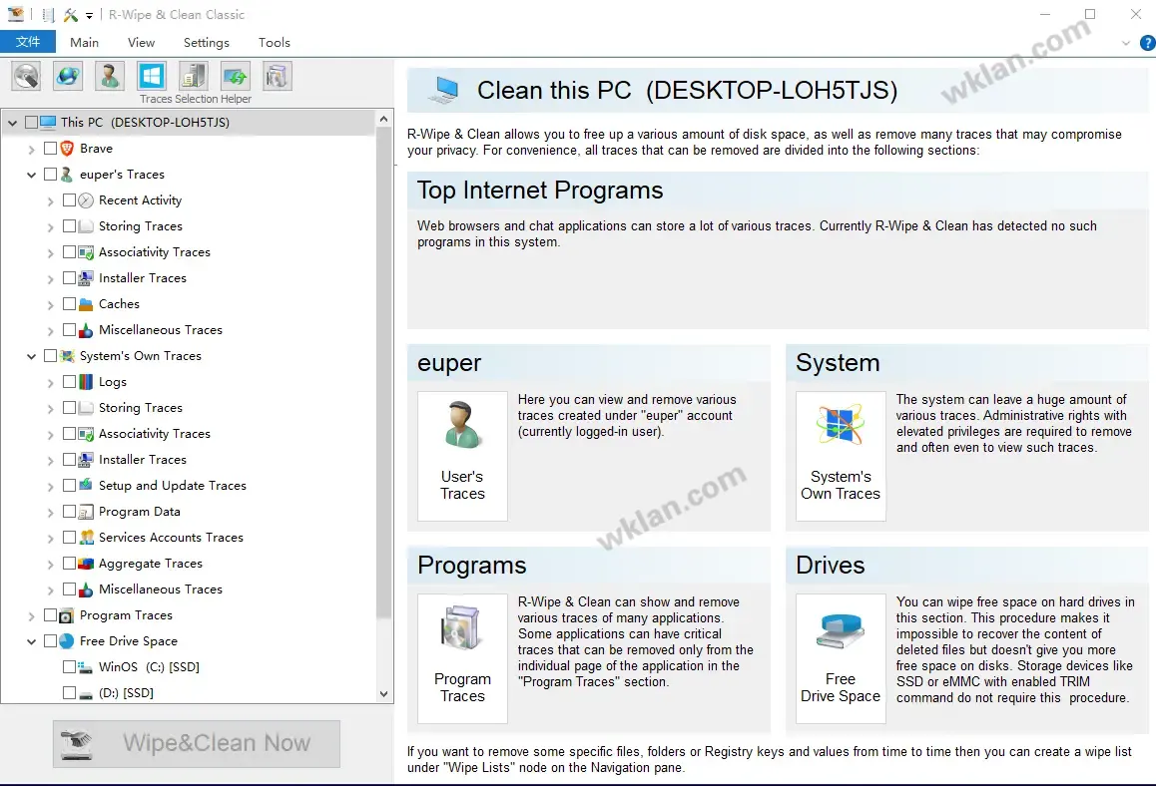Click the Recent Activity clock icon

[86, 200]
